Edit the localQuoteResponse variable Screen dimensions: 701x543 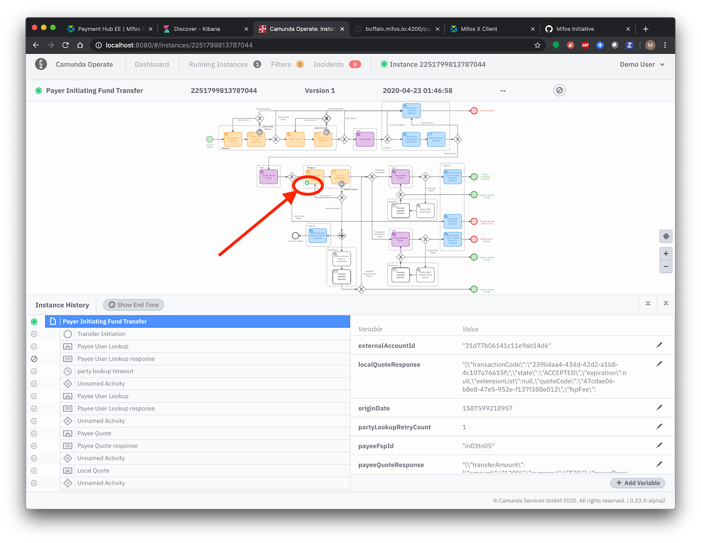point(659,364)
